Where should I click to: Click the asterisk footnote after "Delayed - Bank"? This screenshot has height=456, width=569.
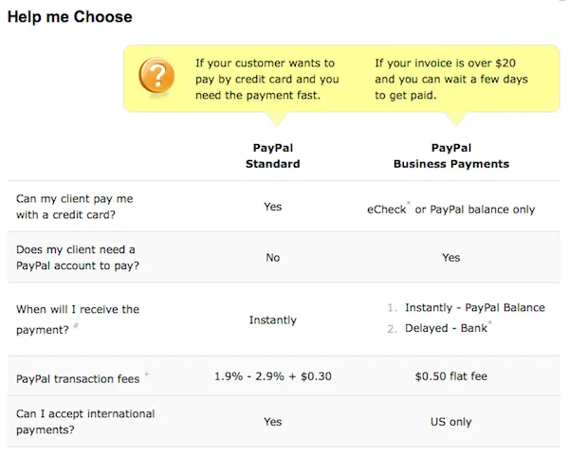coord(490,324)
